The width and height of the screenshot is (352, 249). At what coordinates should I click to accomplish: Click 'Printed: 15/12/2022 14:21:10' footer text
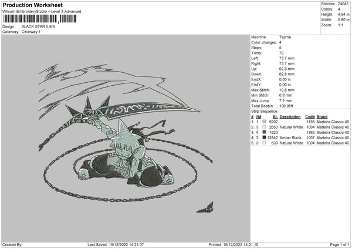pos(233,244)
